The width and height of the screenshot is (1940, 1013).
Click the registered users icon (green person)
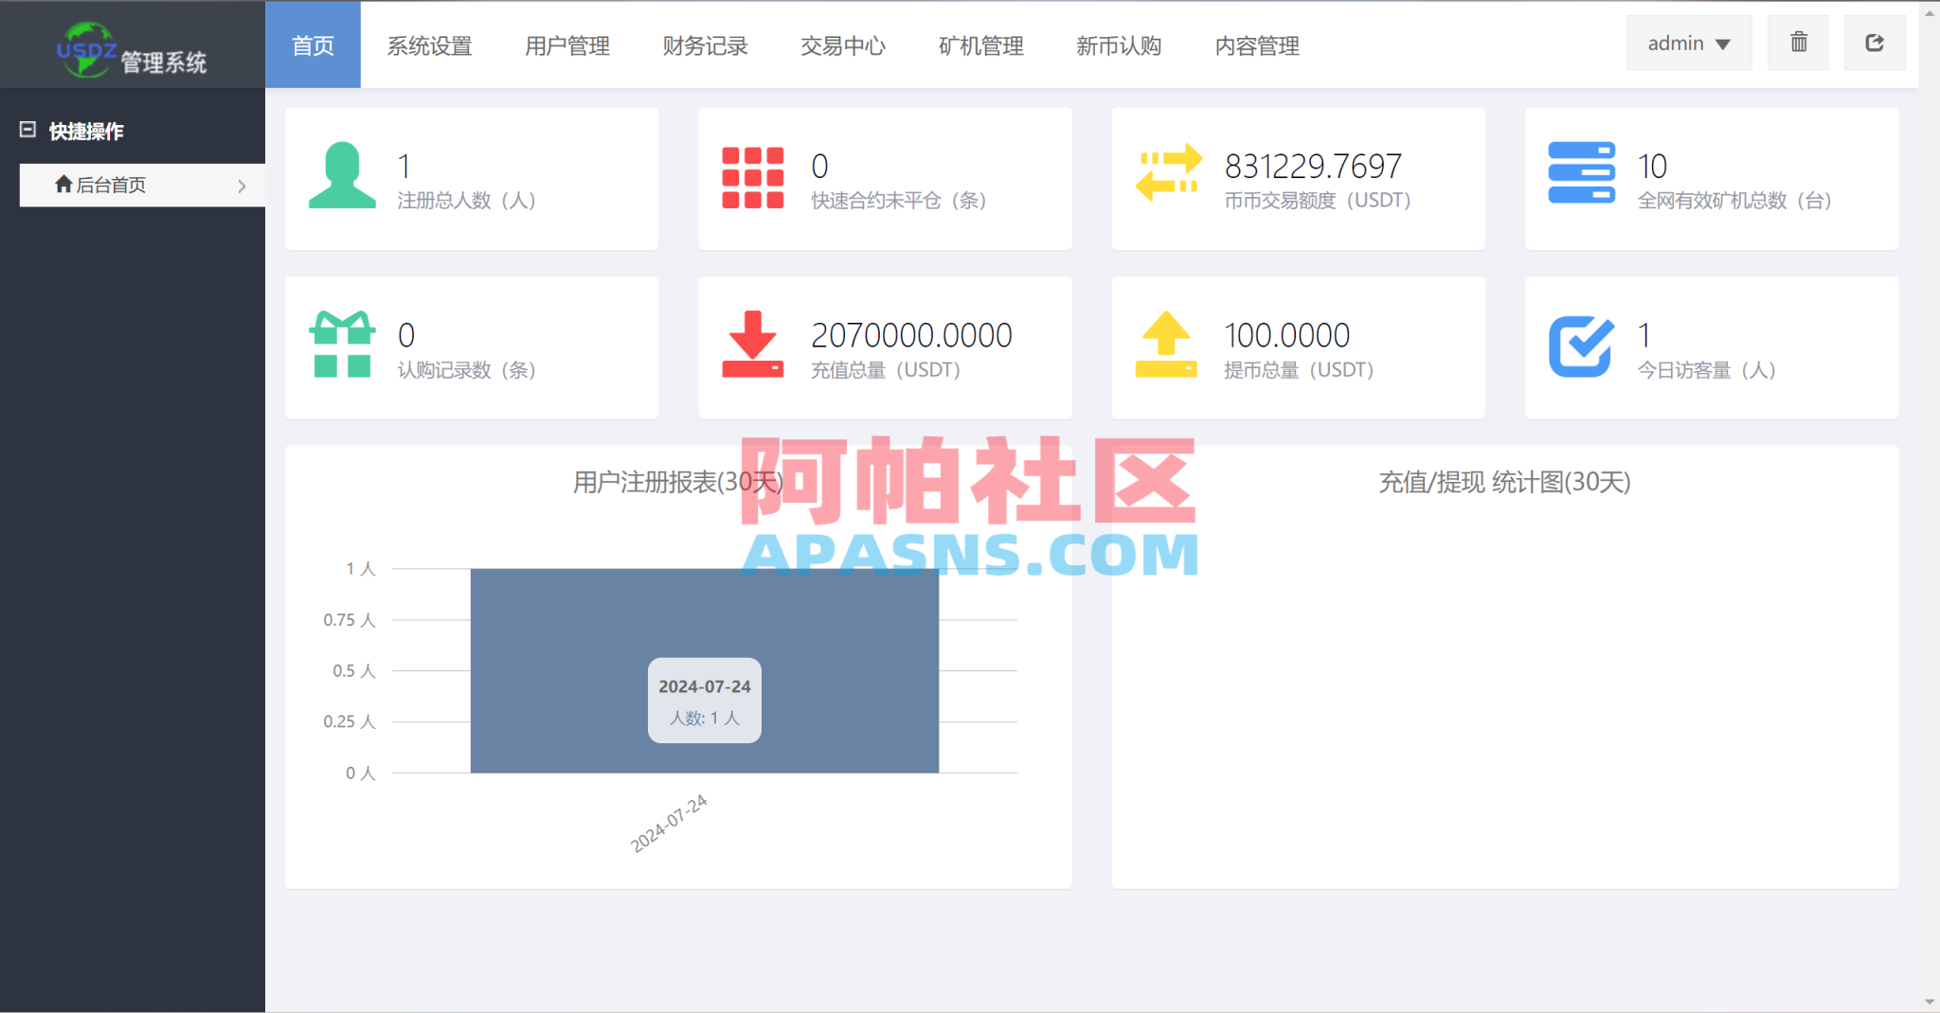point(341,177)
